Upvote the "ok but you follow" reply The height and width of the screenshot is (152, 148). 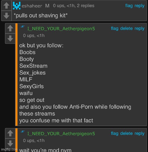click(10, 28)
